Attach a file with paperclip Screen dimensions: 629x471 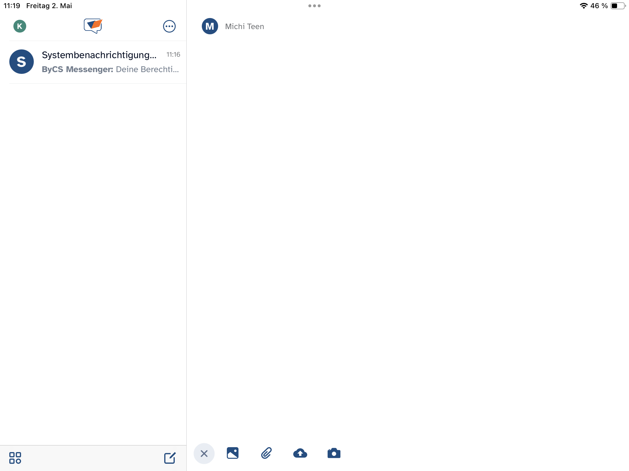(x=266, y=453)
